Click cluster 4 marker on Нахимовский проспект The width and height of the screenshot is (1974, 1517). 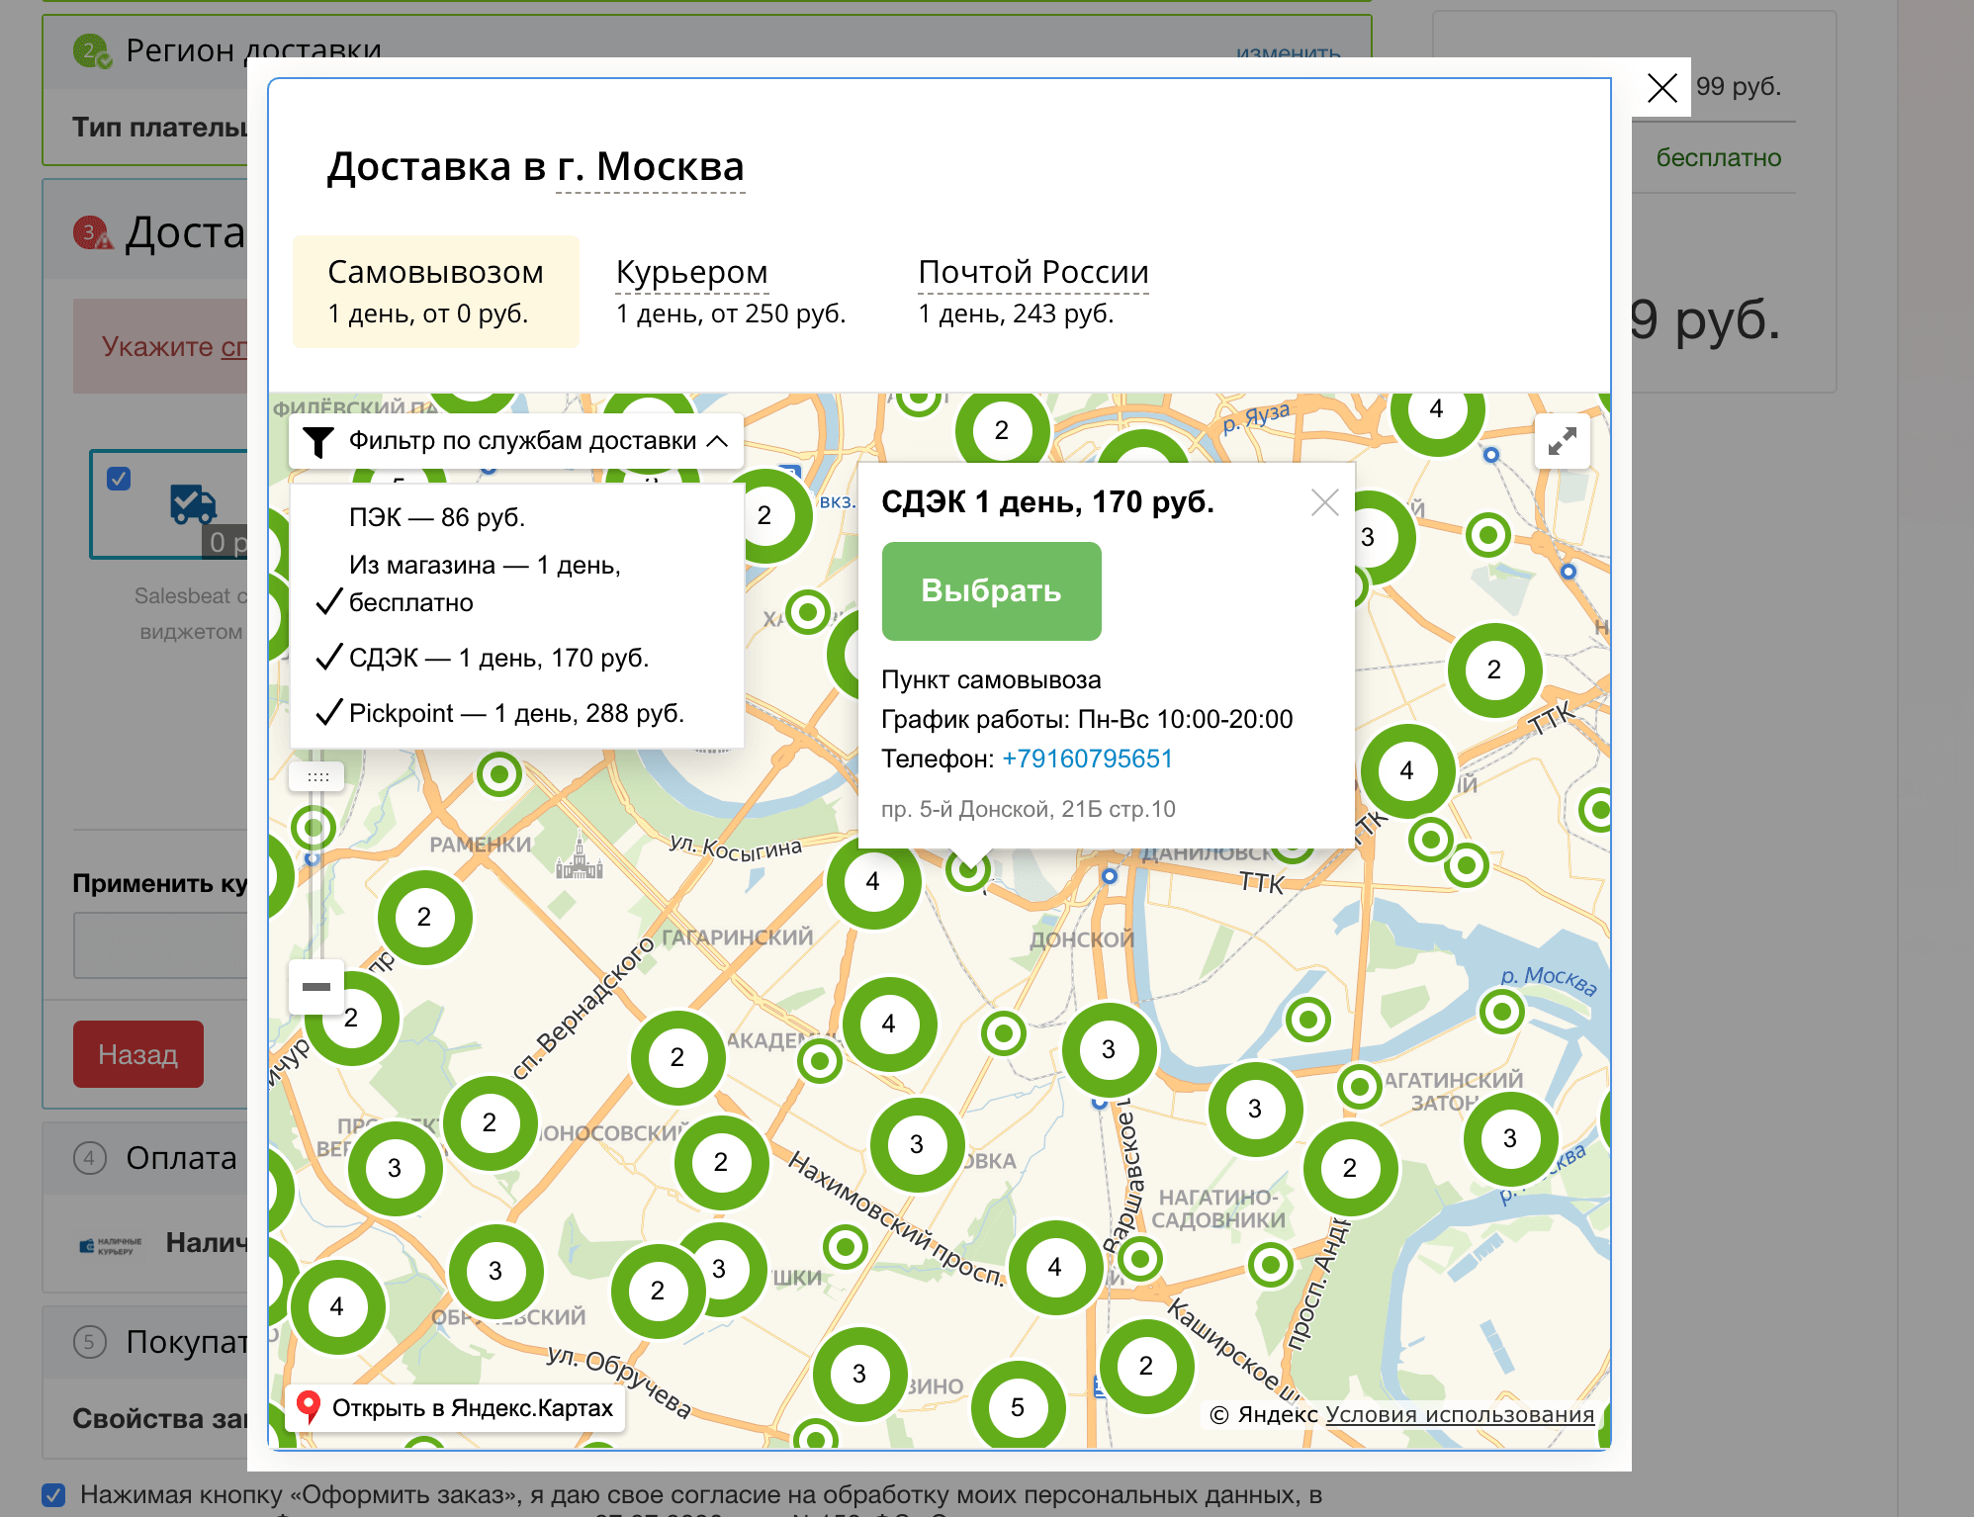coord(1055,1267)
